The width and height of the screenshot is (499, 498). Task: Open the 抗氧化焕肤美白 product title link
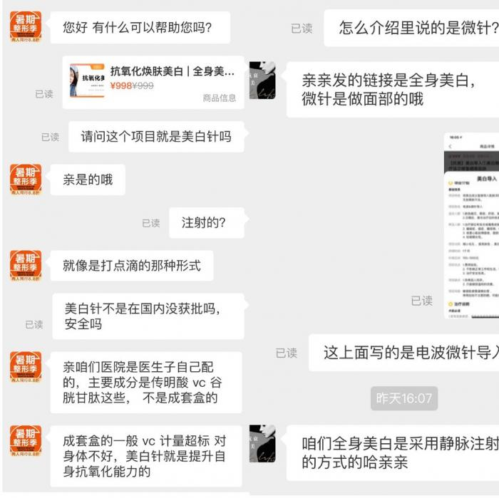coord(173,71)
